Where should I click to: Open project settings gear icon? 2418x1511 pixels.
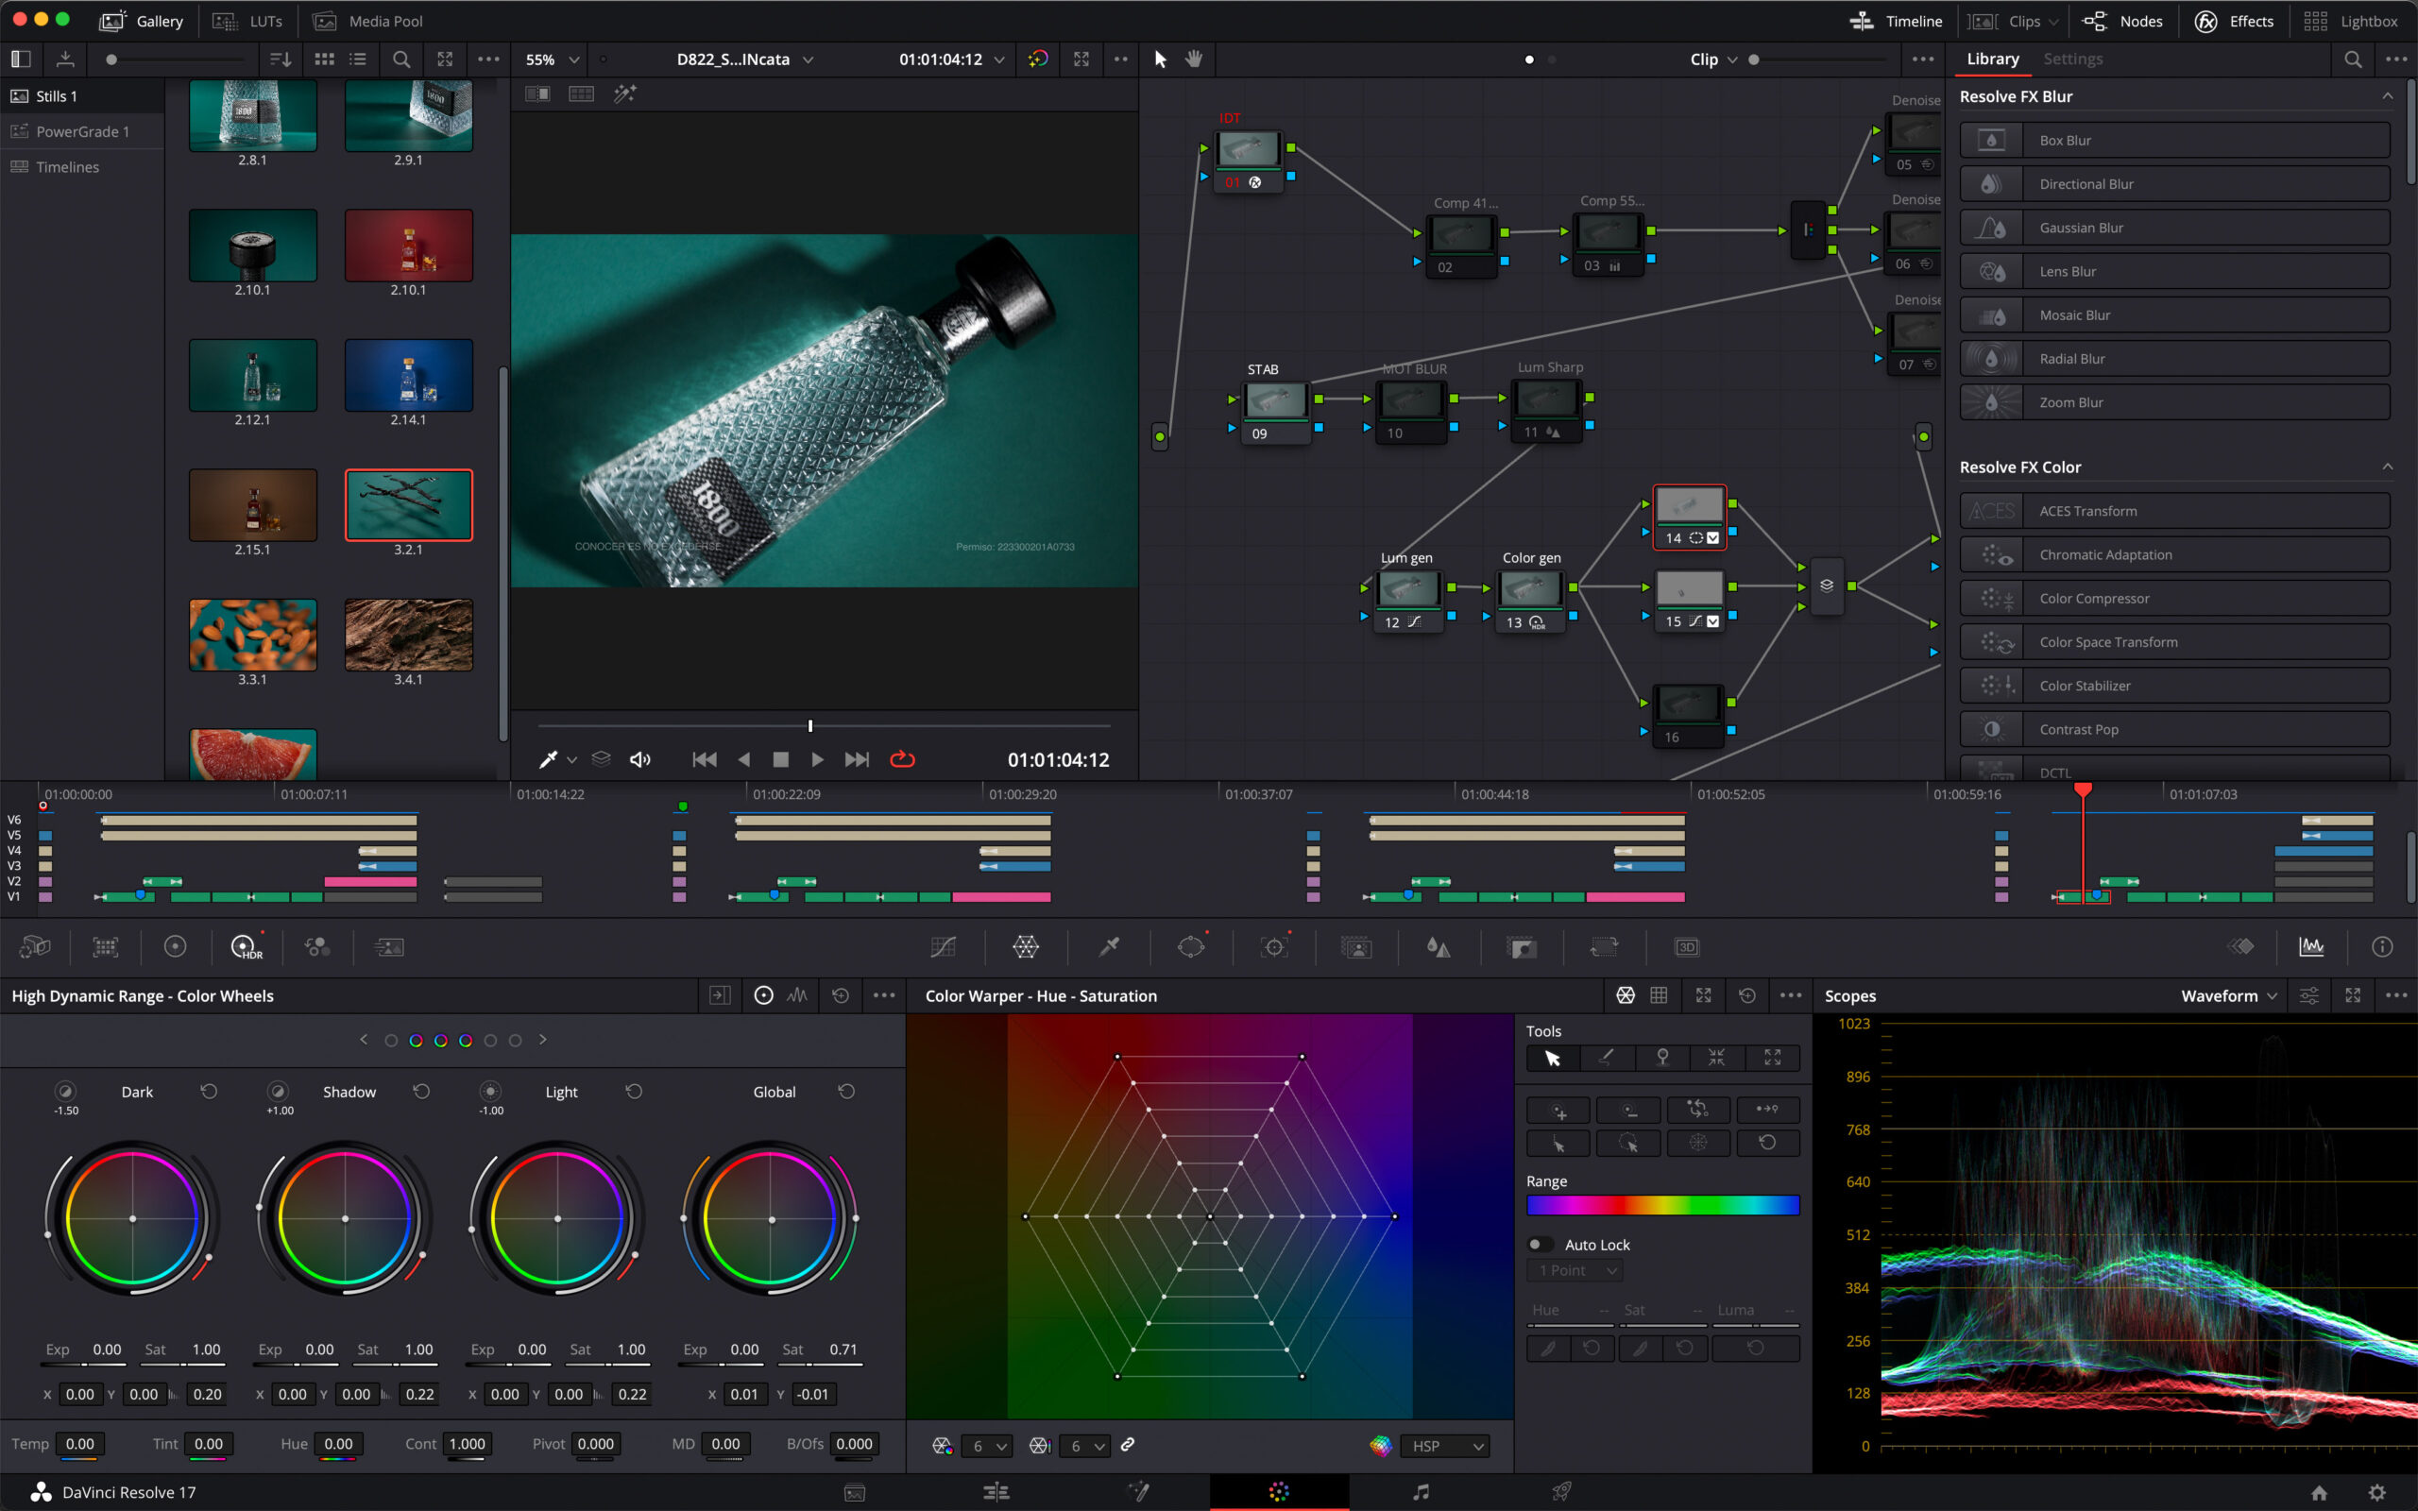pos(2377,1492)
